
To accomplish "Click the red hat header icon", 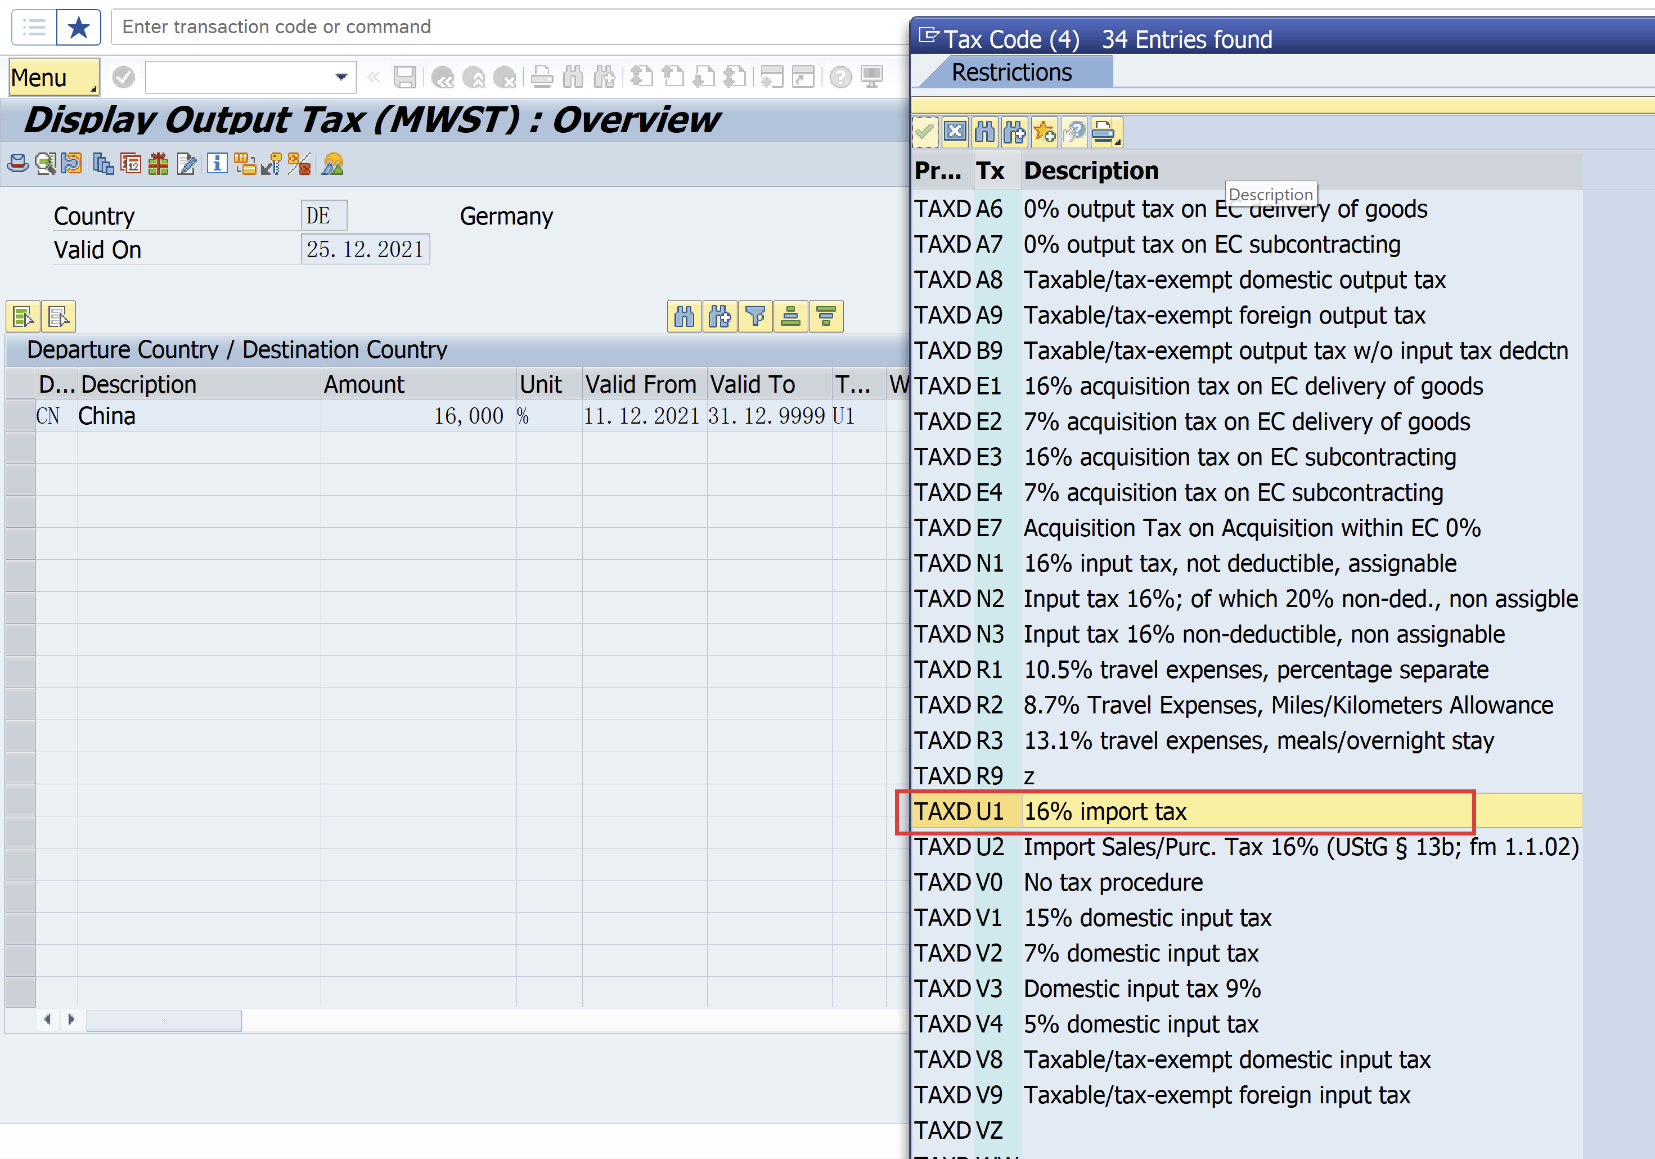I will (x=18, y=164).
